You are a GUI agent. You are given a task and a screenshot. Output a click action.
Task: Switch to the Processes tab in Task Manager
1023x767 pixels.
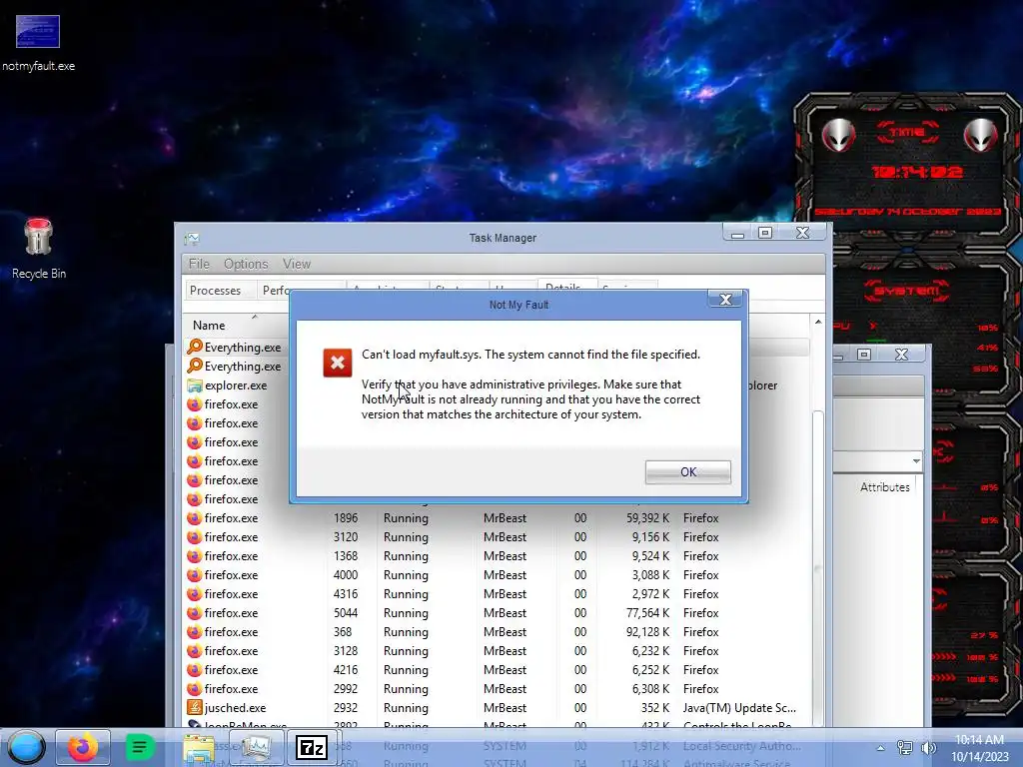pyautogui.click(x=216, y=291)
